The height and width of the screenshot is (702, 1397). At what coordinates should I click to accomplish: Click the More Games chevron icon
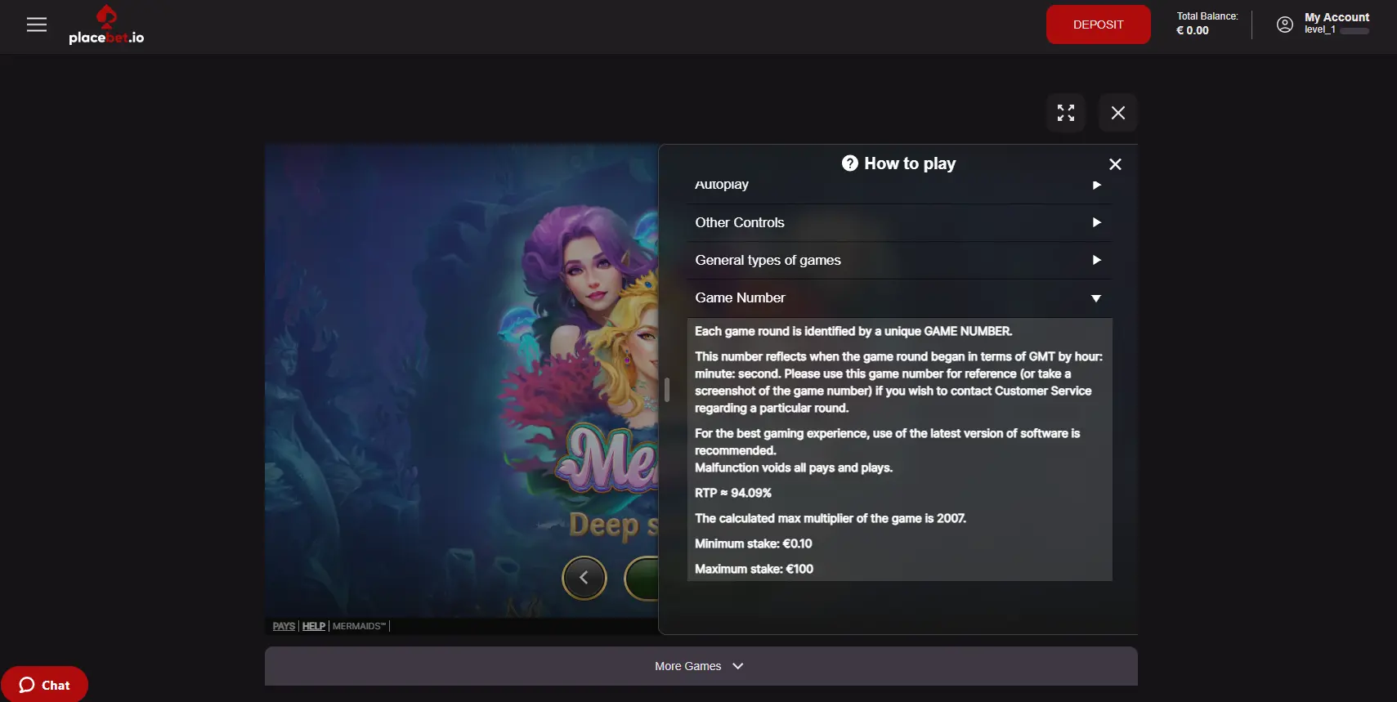pos(738,666)
